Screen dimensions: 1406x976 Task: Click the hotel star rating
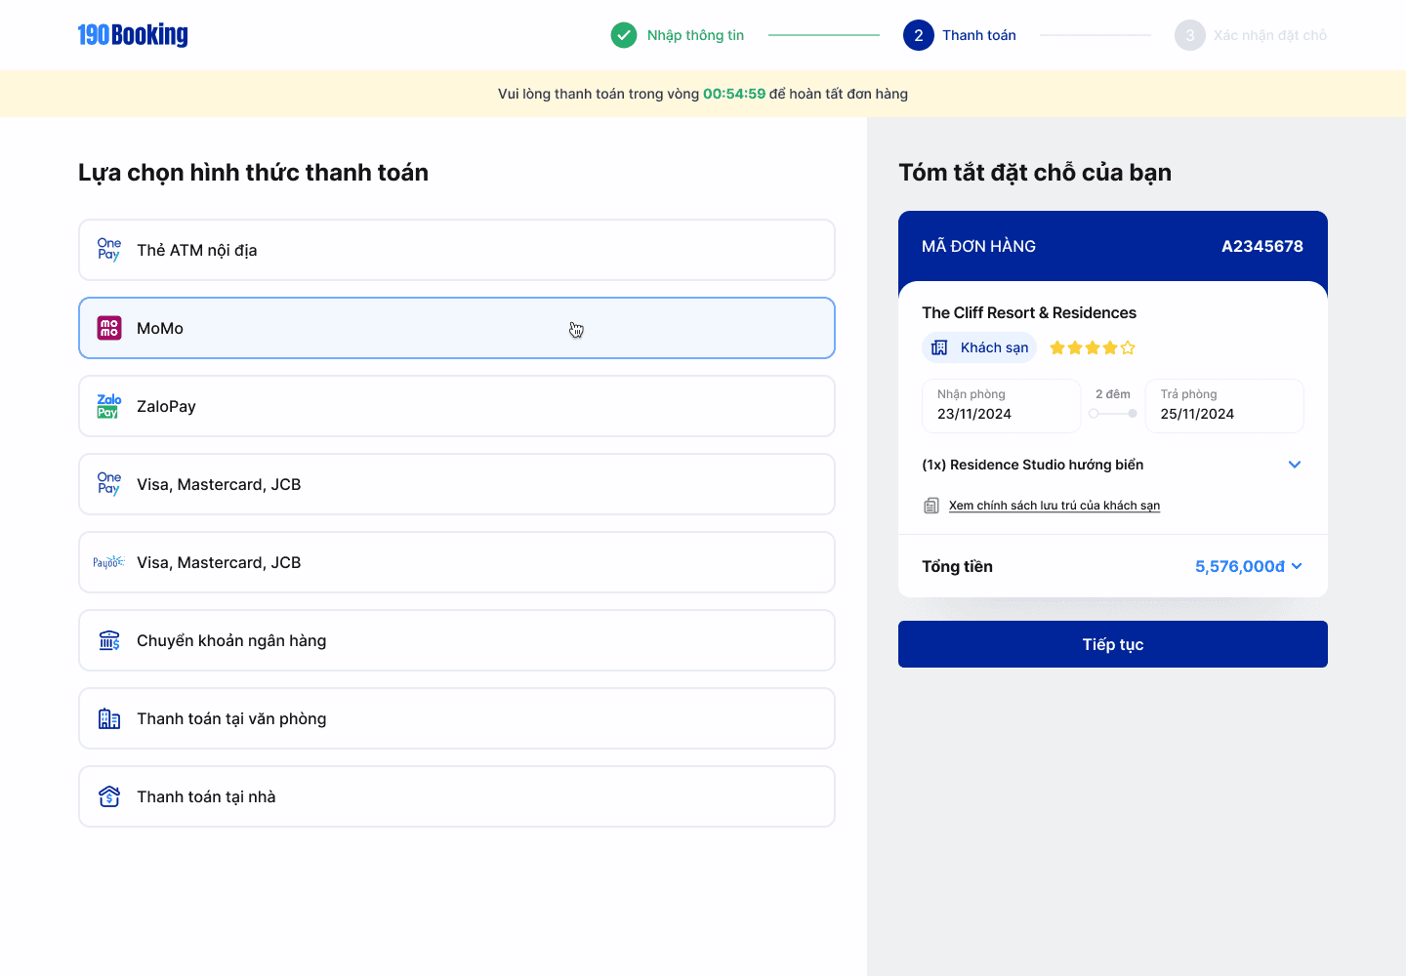[x=1092, y=347]
